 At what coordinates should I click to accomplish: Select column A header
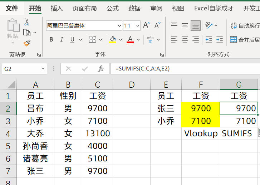pos(35,84)
